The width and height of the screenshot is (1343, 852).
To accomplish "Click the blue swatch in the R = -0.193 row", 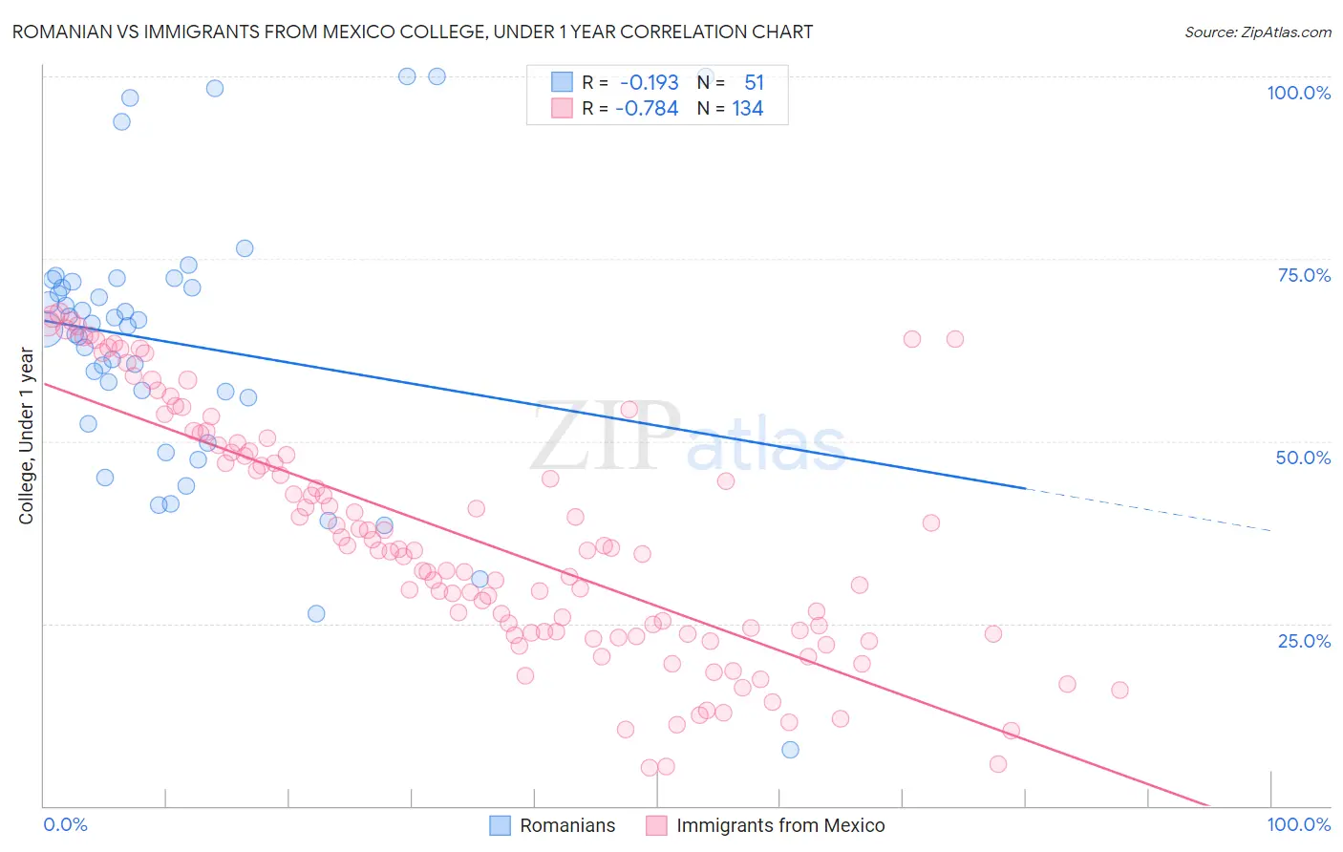I will click(562, 83).
